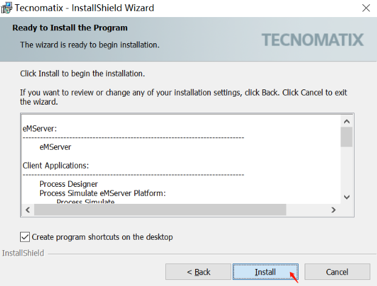The width and height of the screenshot is (377, 286).
Task: Click the InstallShield label at bottom left
Action: click(x=23, y=253)
